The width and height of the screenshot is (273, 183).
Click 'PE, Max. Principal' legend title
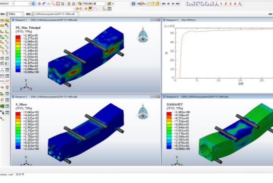pyautogui.click(x=28, y=28)
